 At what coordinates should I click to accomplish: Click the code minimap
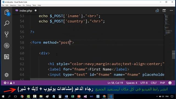click(168, 25)
